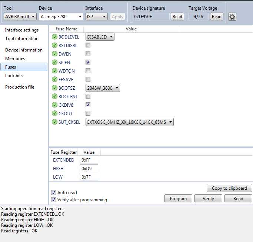Screen dimensions: 253x242
Task: Click green status icon next to WDTON
Action: click(x=54, y=71)
